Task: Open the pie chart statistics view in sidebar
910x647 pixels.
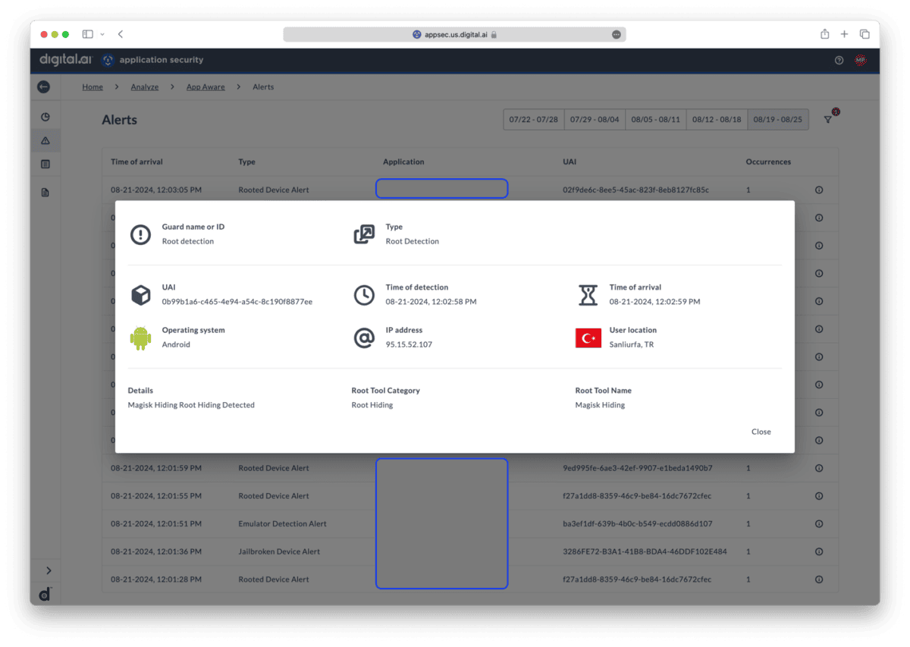Action: [45, 116]
